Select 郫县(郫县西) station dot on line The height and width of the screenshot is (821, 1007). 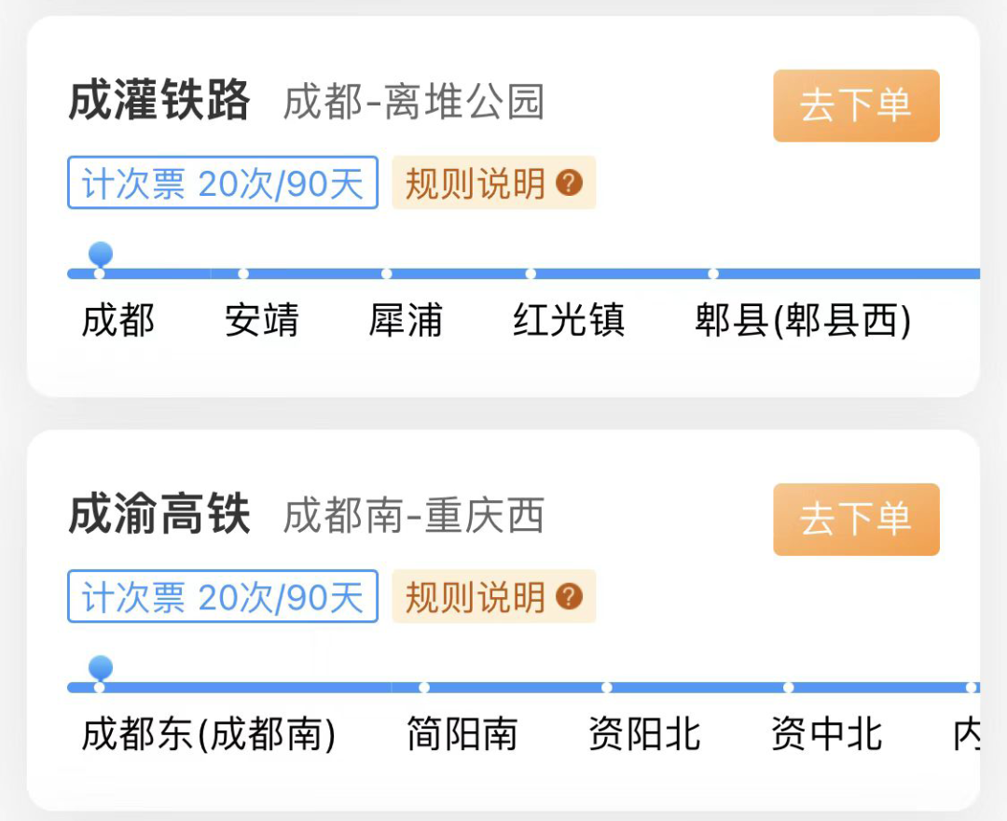pyautogui.click(x=713, y=274)
